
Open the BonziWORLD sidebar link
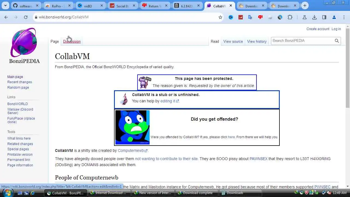pyautogui.click(x=17, y=104)
